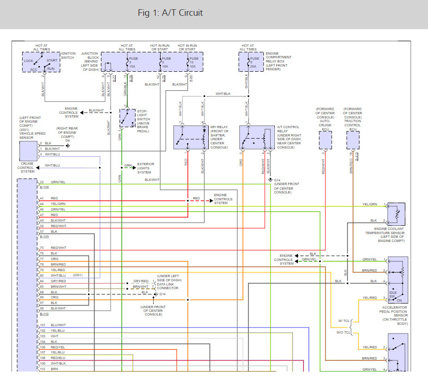Click the 'VEHICLE SPEED SENSOR' label

click(x=32, y=136)
